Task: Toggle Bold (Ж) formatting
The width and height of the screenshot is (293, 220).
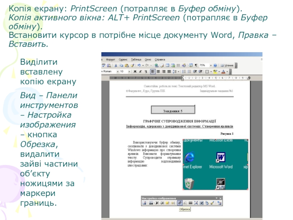Action: tap(135, 71)
